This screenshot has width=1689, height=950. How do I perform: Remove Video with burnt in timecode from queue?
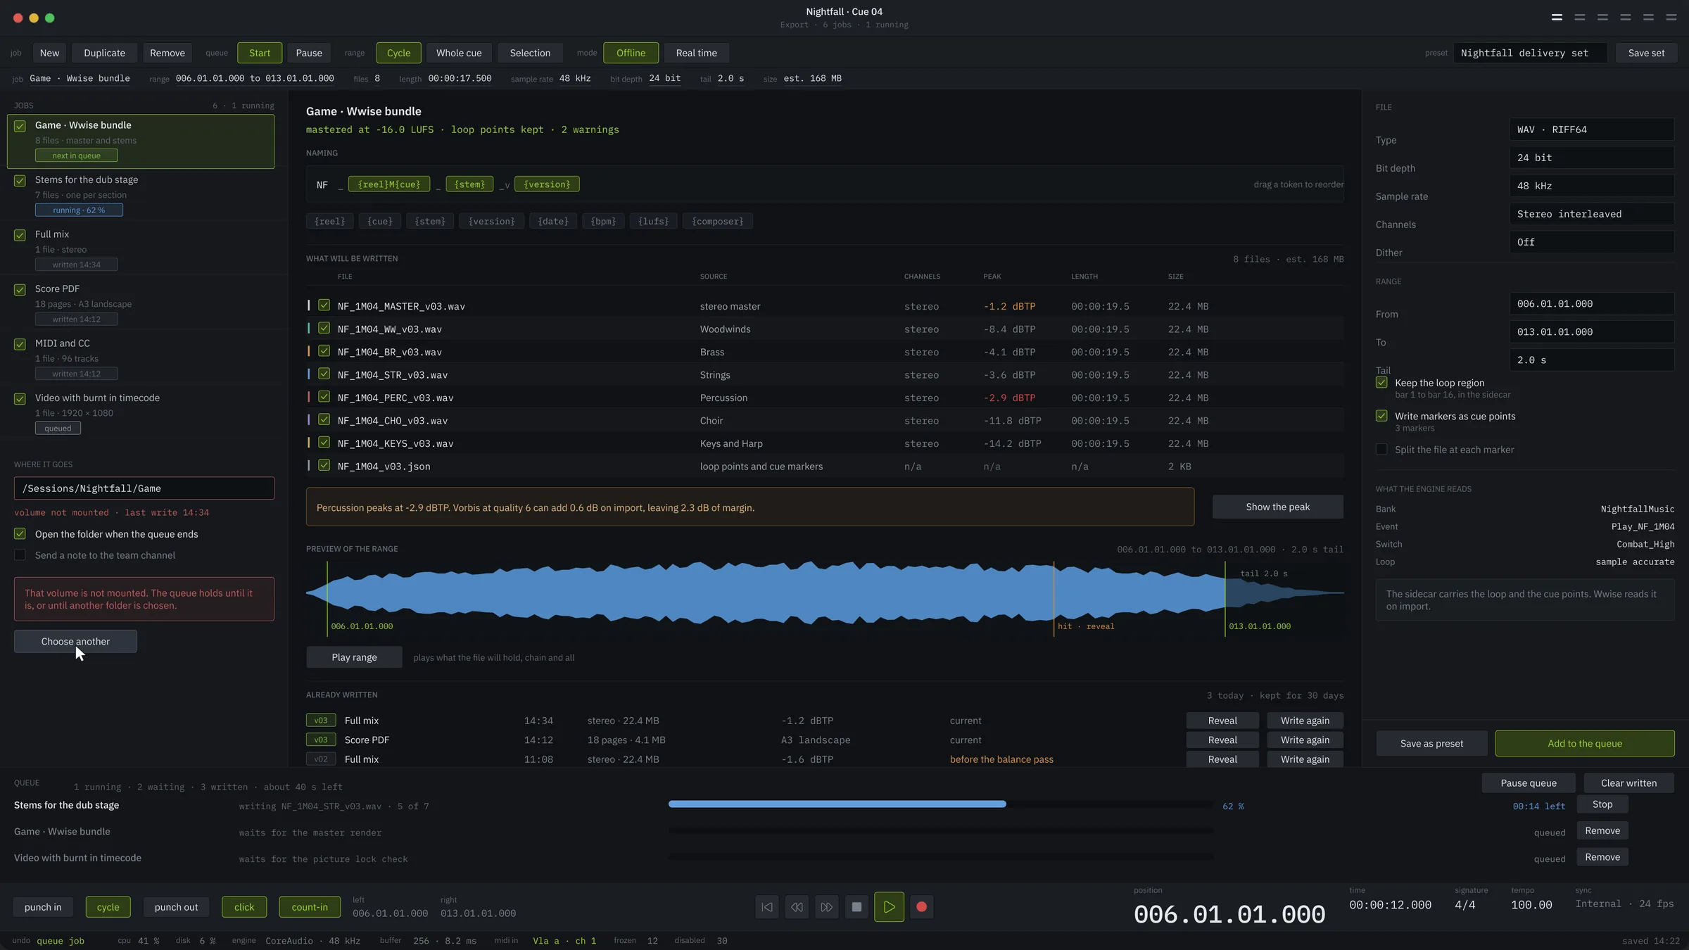[x=1602, y=857]
